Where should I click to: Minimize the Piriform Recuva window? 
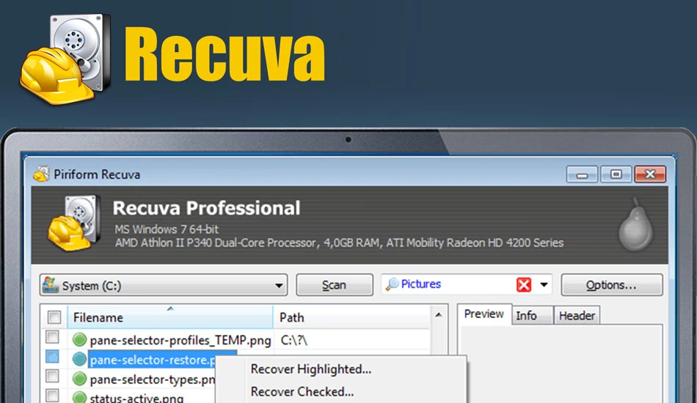582,174
